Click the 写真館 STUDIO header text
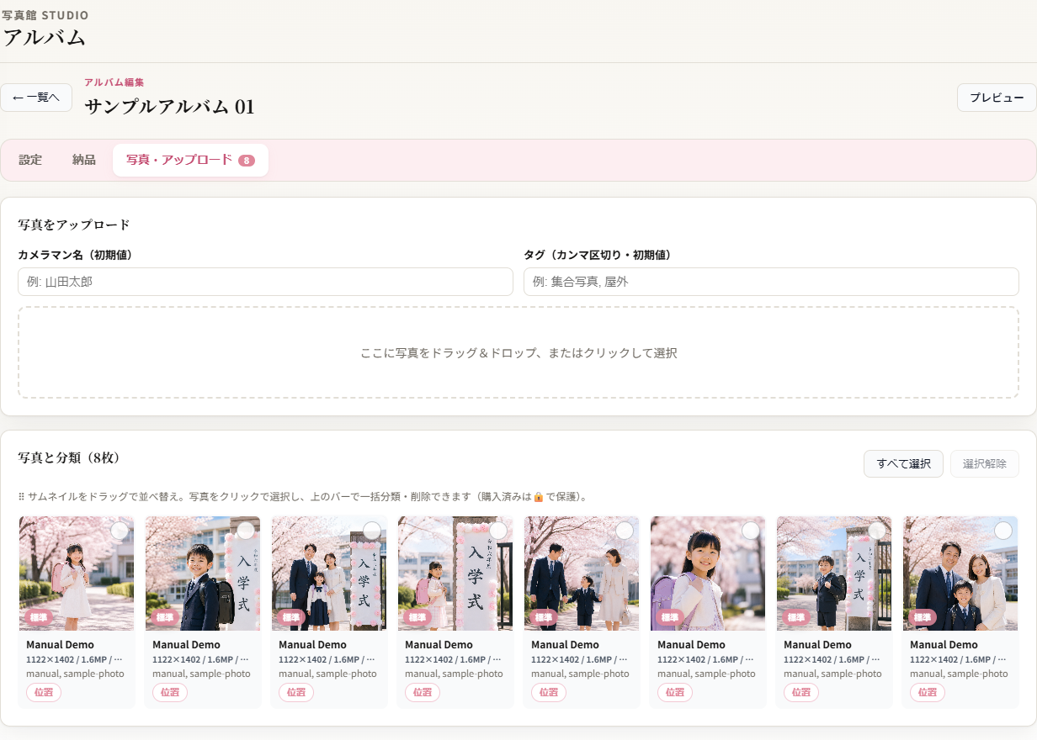The width and height of the screenshot is (1037, 740). (x=45, y=15)
